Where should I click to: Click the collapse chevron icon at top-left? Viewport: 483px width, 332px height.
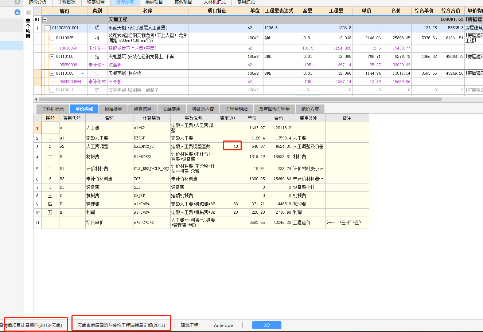(17, 2)
